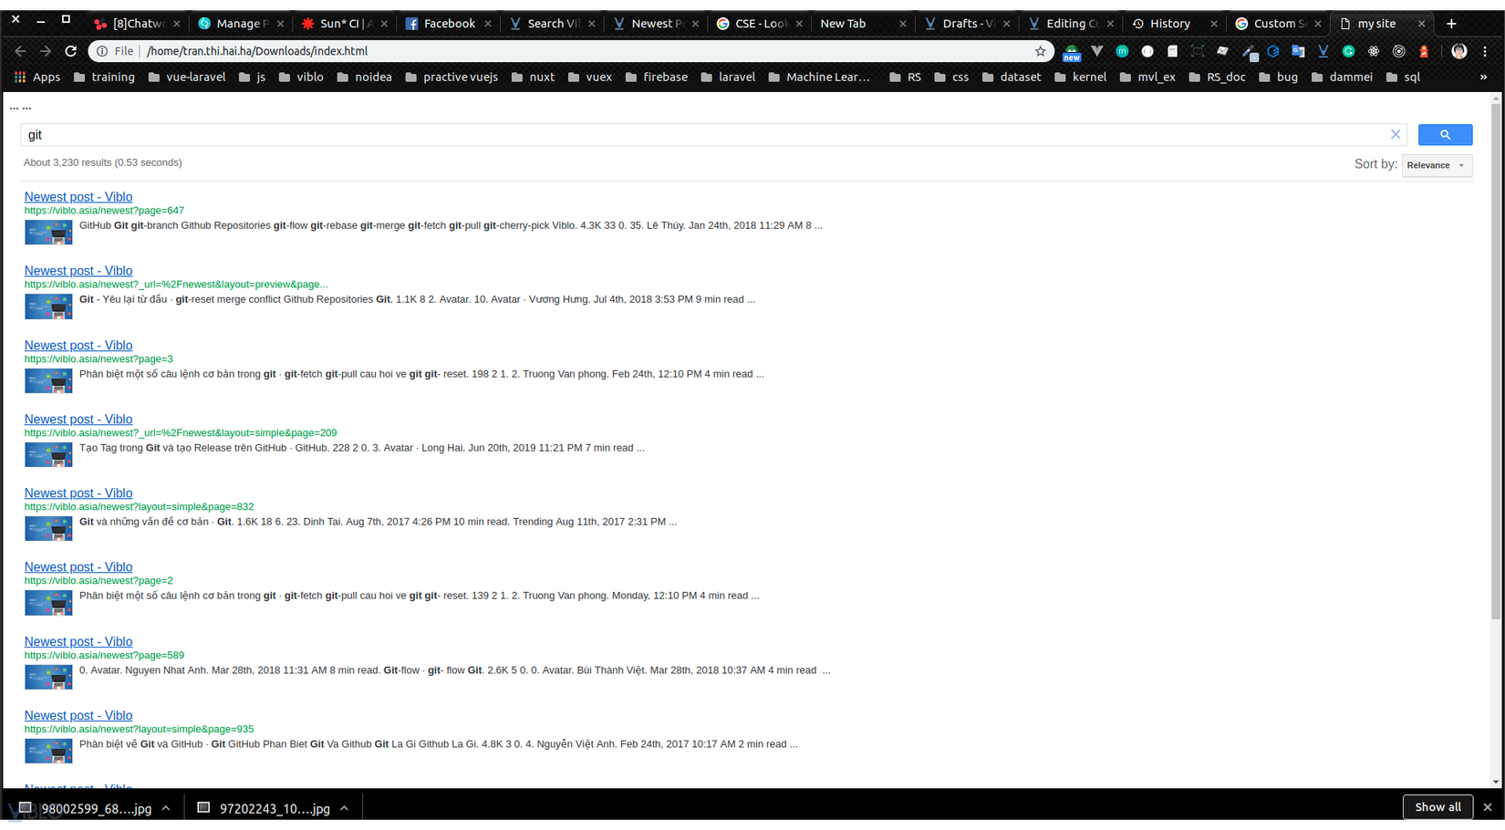Open the Grammarly extension icon
This screenshot has width=1505, height=830.
point(1348,51)
